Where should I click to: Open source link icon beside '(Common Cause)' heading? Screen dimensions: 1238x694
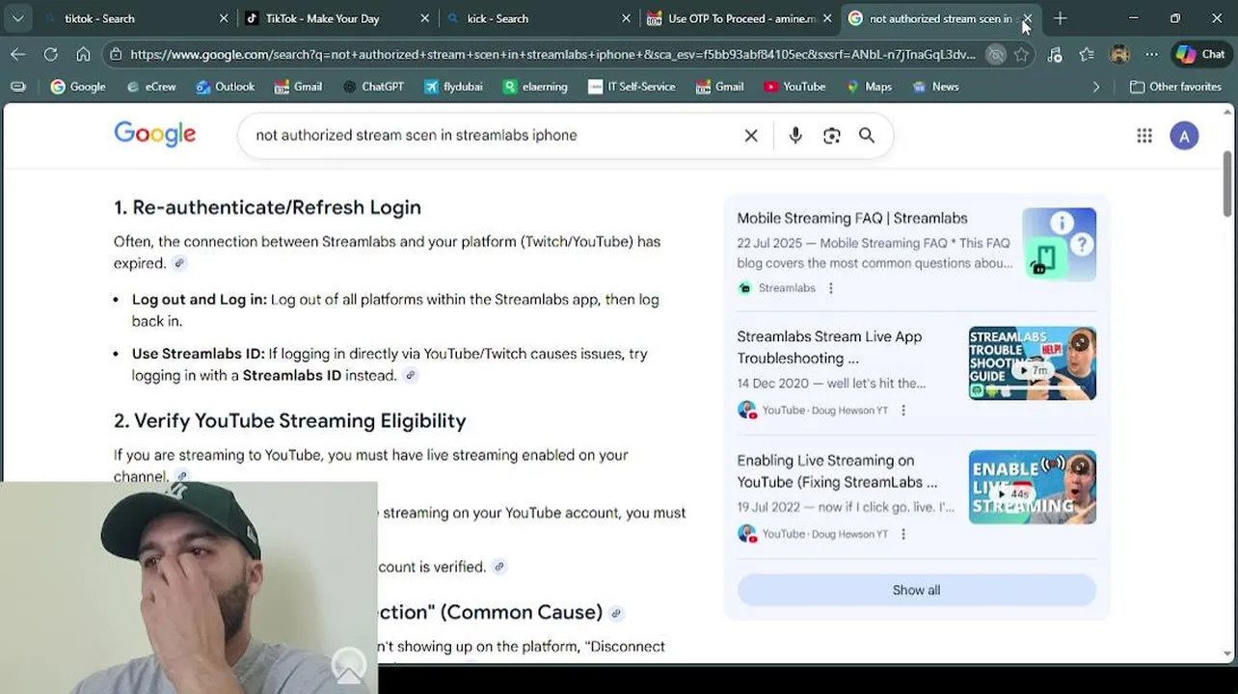click(x=616, y=613)
